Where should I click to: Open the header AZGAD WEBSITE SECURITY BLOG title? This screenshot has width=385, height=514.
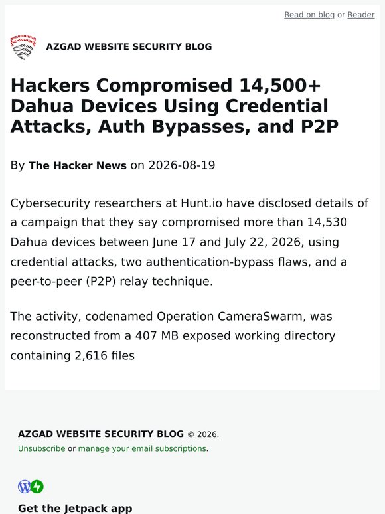tap(129, 47)
